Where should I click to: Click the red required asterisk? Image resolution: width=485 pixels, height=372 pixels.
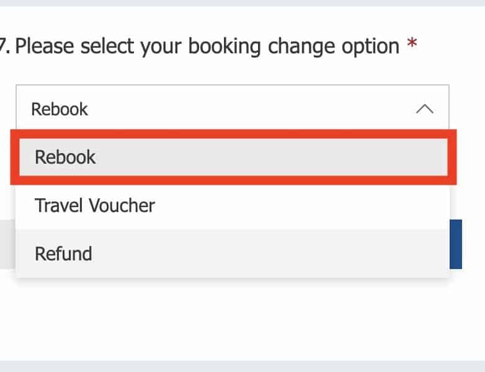411,45
